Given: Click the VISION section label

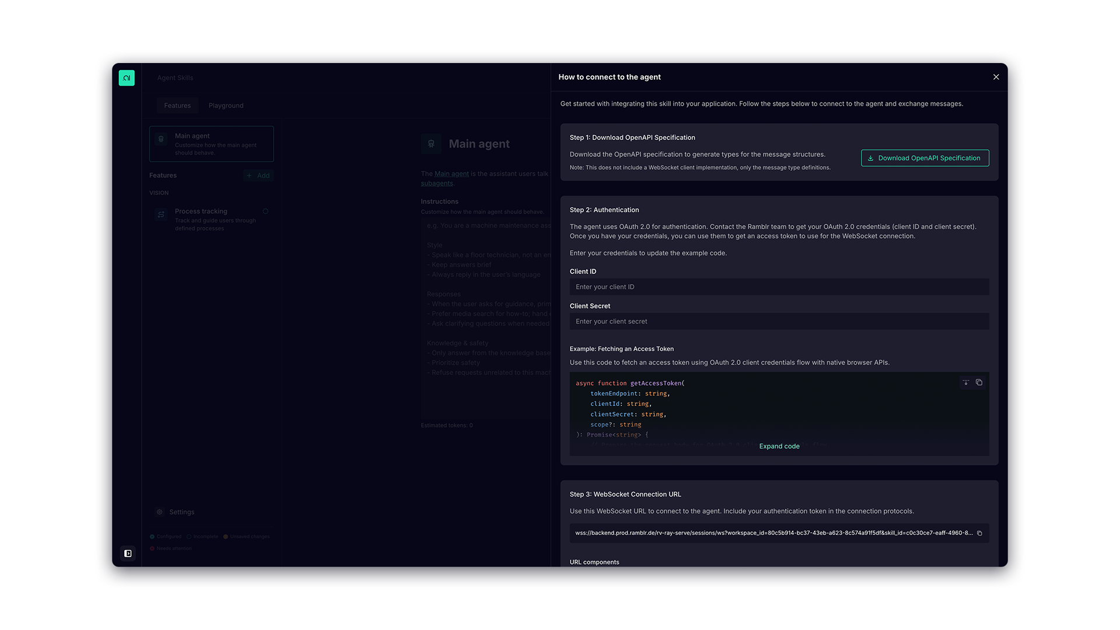Looking at the screenshot, I should 159,193.
